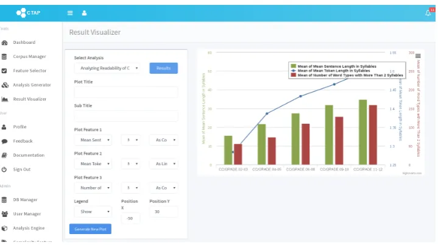Open Plot Feature 2 'As Lin' chart type dropdown

coord(164,164)
